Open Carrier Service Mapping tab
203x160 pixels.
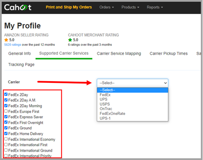pyautogui.click(x=119, y=54)
